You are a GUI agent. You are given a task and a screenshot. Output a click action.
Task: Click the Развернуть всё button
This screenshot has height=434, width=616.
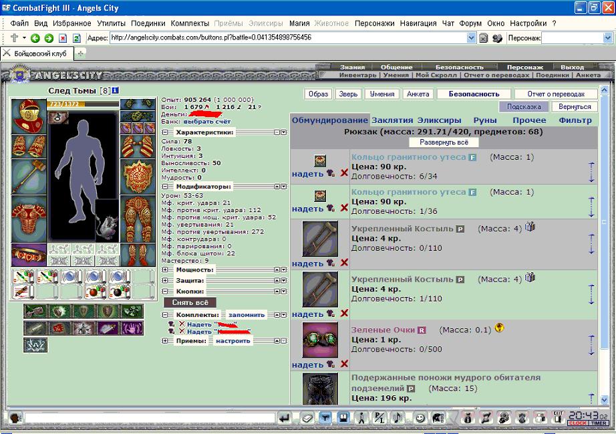pos(444,142)
